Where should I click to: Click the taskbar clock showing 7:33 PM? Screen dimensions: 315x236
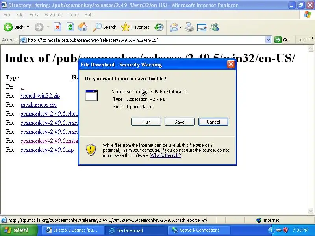[x=300, y=230]
